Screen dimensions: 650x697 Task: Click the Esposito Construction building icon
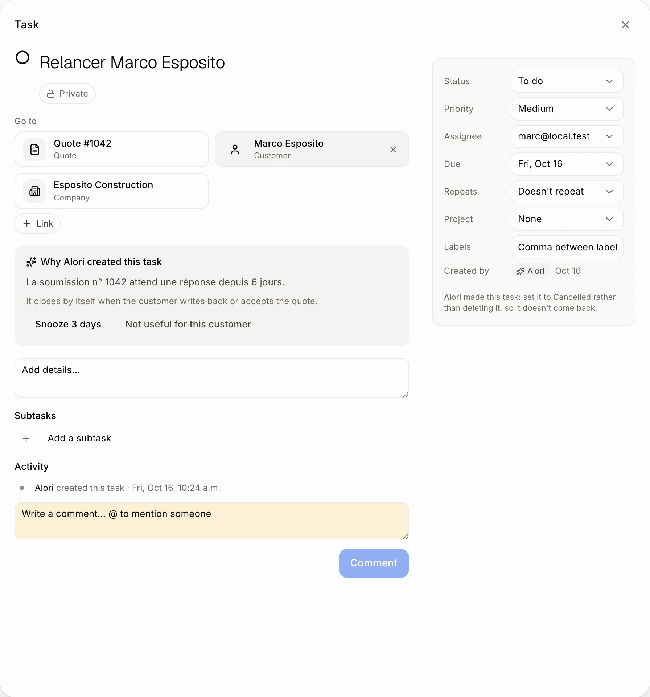[35, 191]
